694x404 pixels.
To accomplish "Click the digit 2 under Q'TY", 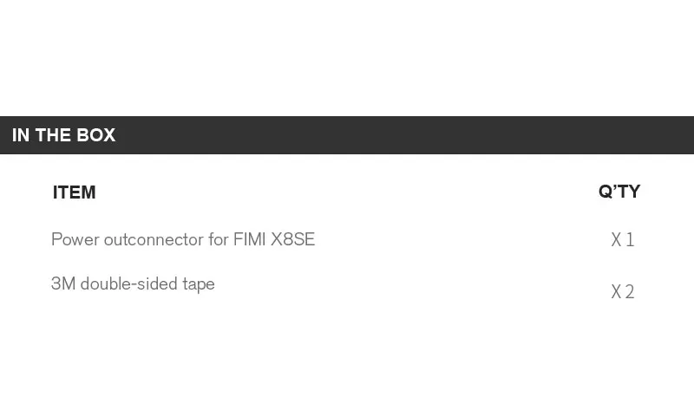I will [x=630, y=292].
